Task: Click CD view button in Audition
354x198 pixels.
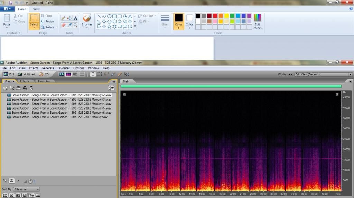Action: tap(44, 74)
